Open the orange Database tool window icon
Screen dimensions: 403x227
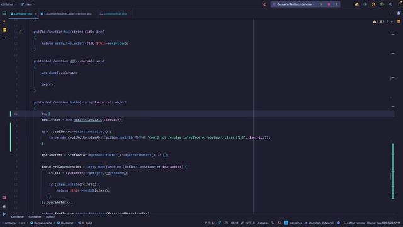pos(399,21)
